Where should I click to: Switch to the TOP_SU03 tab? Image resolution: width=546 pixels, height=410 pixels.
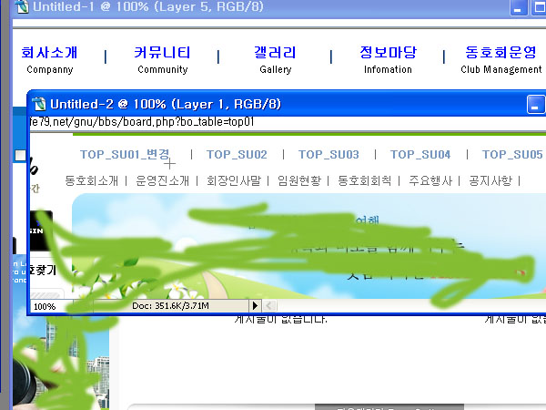pyautogui.click(x=329, y=155)
